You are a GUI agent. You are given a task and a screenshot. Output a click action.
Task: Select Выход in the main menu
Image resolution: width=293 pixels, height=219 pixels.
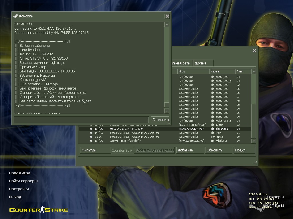15,197
